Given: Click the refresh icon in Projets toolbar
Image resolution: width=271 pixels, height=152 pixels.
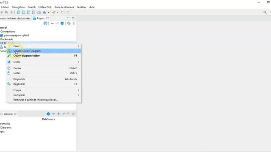Looking at the screenshot, I should coord(69,23).
